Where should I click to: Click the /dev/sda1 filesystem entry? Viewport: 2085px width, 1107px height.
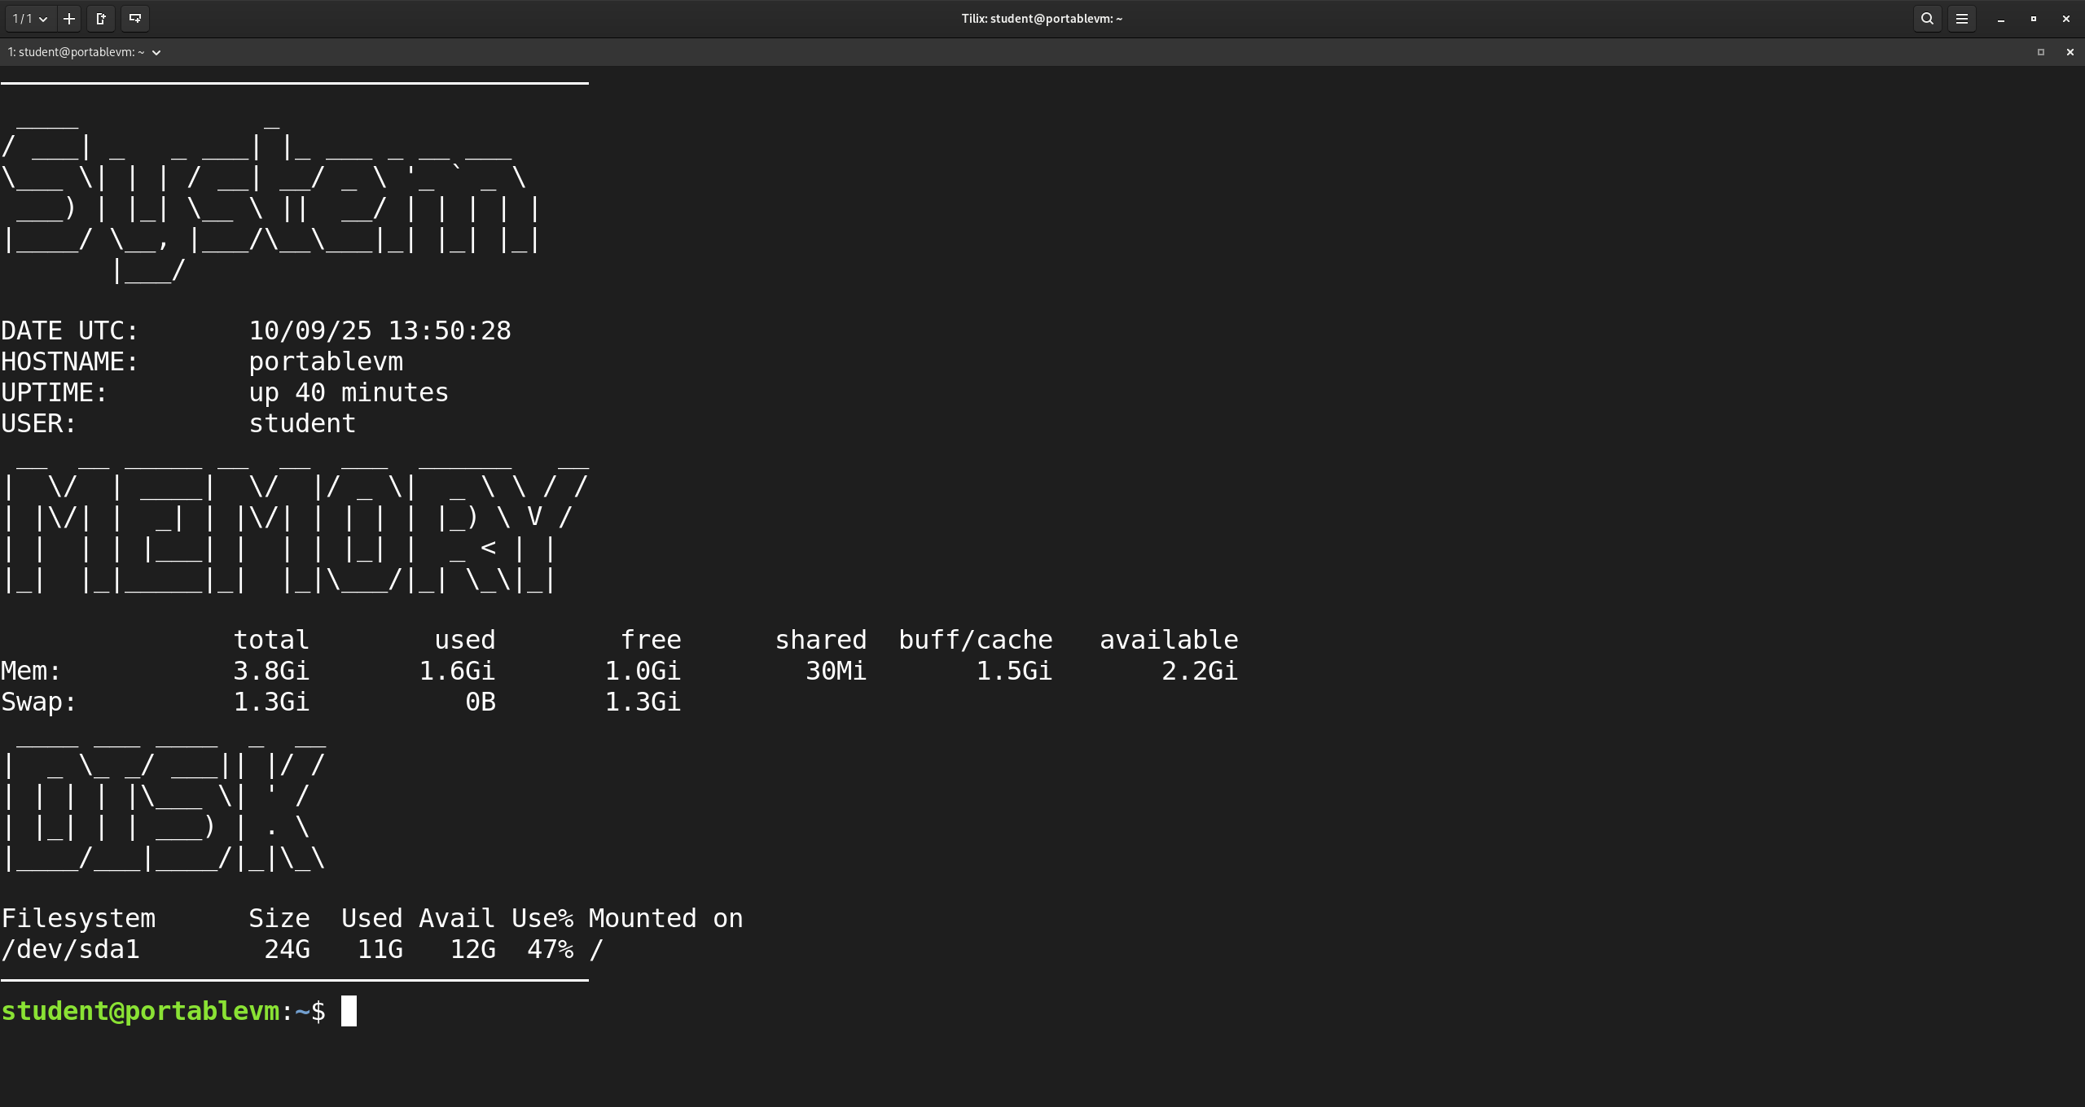tap(71, 949)
